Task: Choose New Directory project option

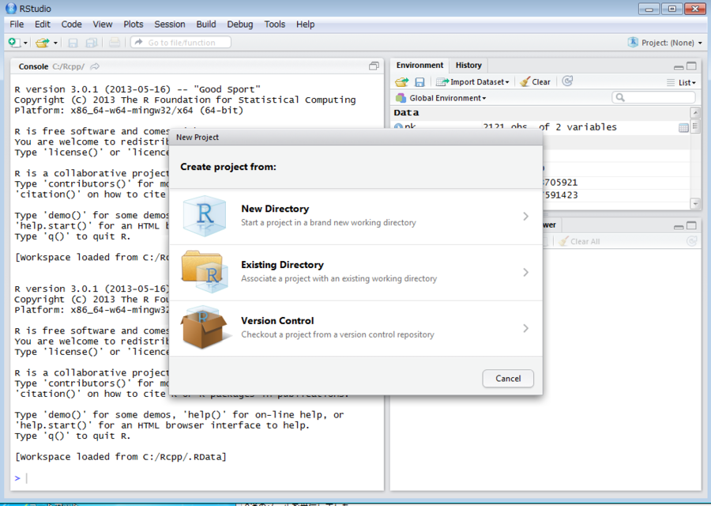Action: [355, 217]
